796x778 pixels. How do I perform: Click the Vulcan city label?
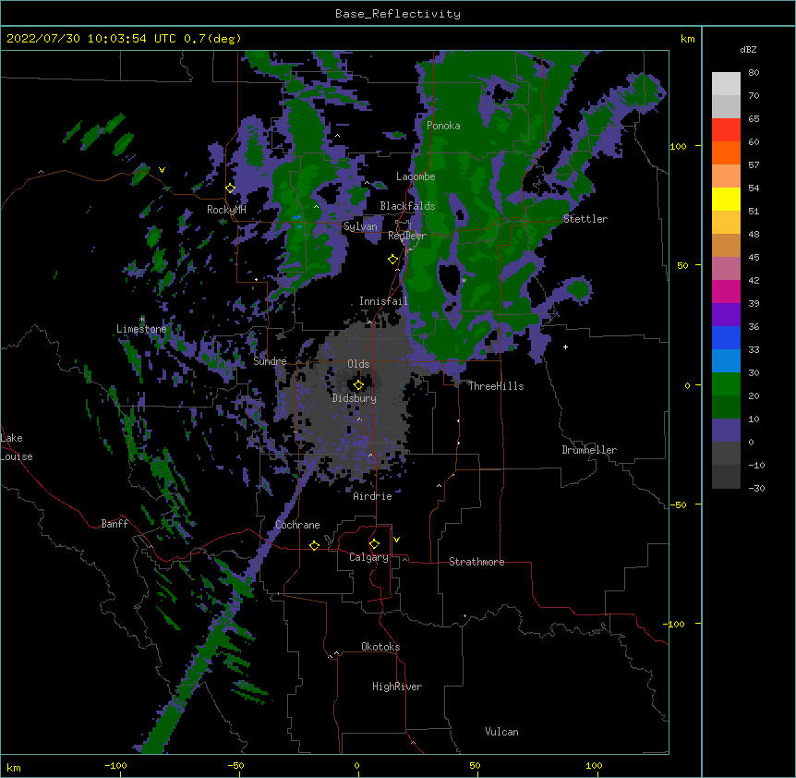(501, 732)
